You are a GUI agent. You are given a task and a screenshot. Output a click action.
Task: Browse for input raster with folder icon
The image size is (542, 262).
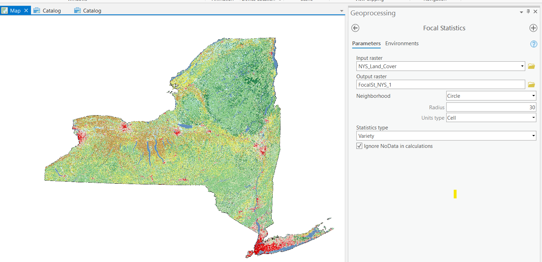pos(531,66)
